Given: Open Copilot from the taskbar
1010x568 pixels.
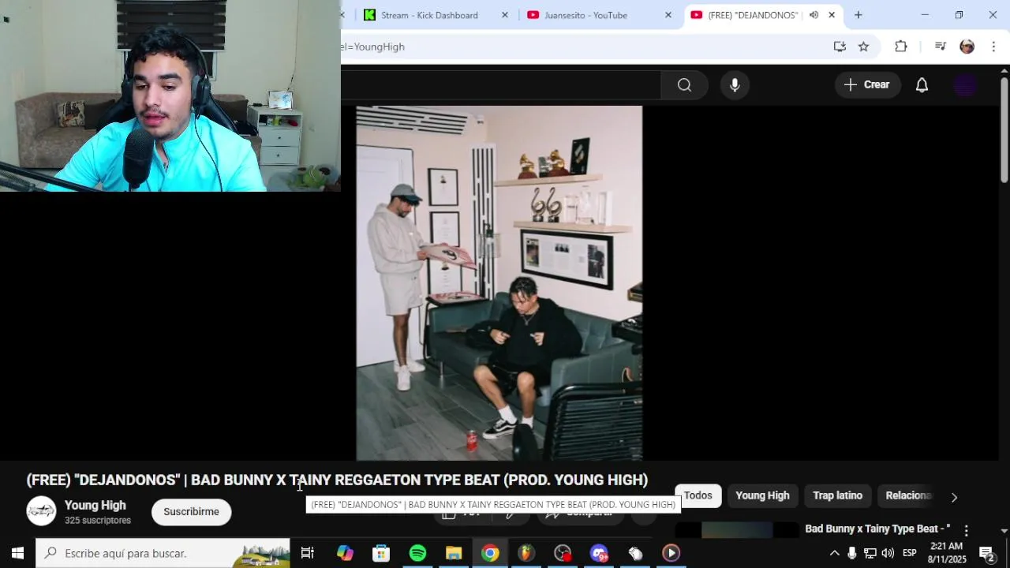Looking at the screenshot, I should (x=345, y=553).
